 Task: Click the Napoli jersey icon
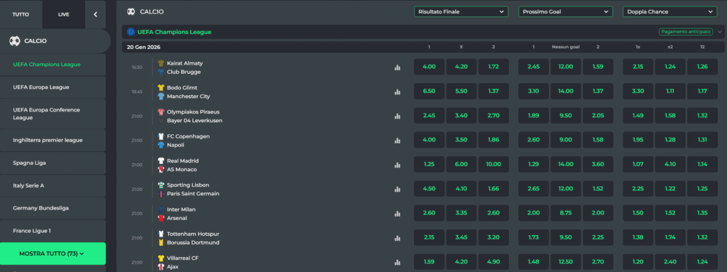pos(161,145)
